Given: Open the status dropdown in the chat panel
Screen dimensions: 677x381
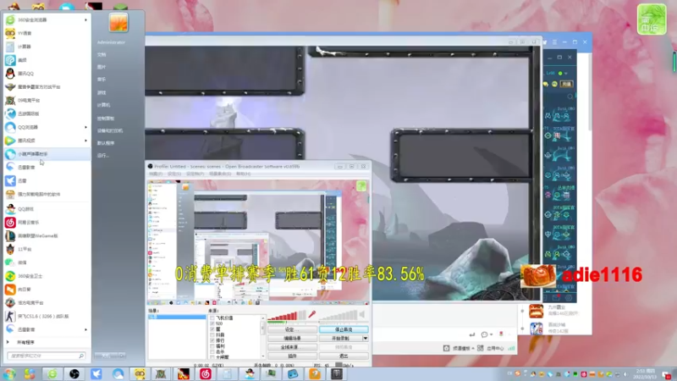Looking at the screenshot, I should pos(565,74).
